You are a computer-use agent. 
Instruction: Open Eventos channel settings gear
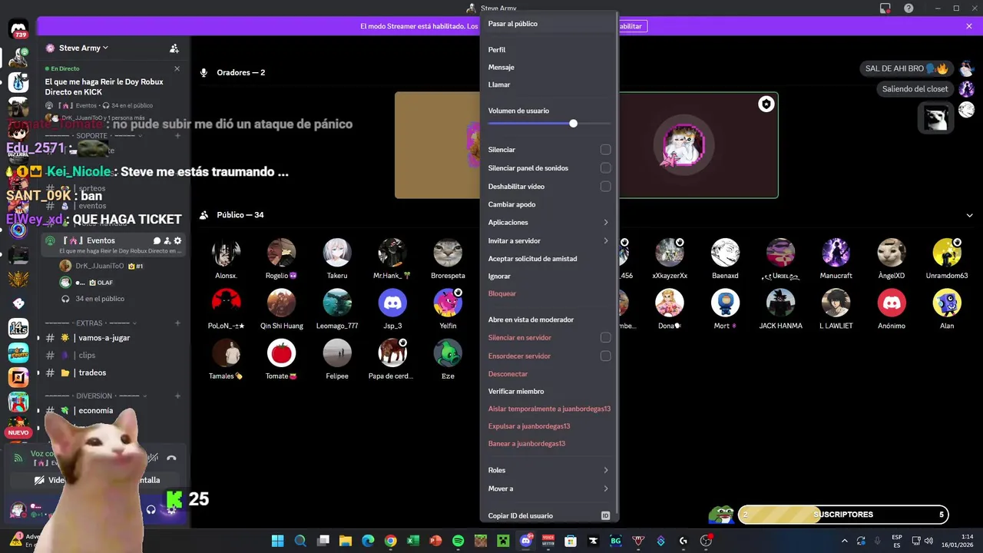177,240
